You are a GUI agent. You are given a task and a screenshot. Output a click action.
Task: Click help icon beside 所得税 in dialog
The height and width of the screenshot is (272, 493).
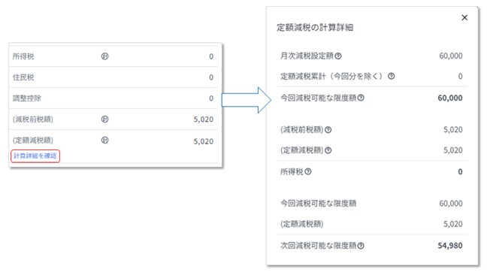pyautogui.click(x=308, y=171)
